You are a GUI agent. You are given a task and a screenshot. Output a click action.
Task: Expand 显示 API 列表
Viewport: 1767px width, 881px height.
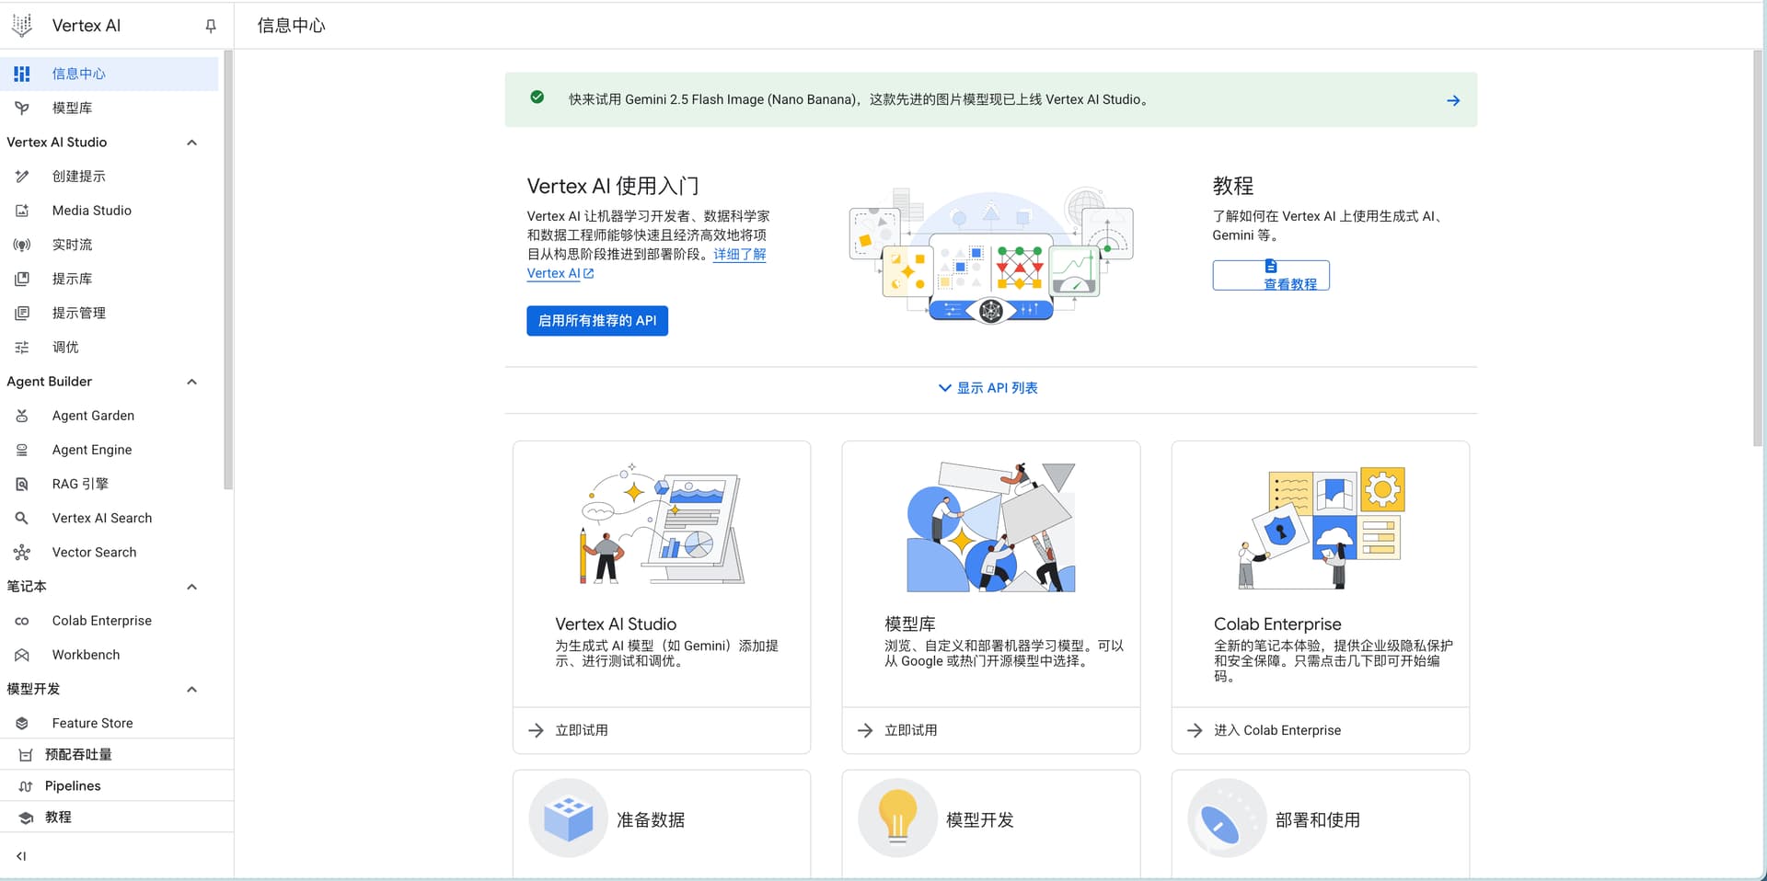988,388
